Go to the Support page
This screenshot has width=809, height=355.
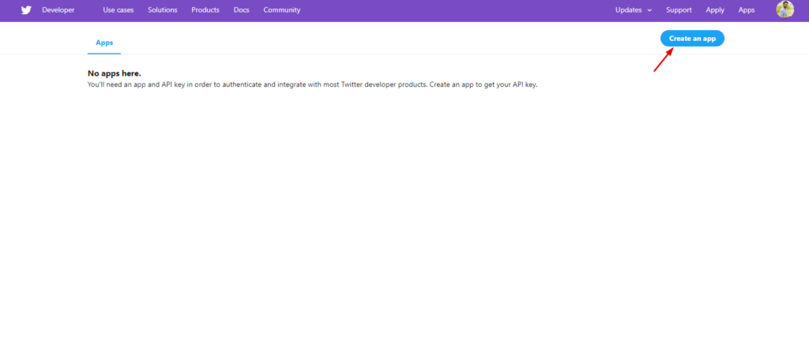679,9
